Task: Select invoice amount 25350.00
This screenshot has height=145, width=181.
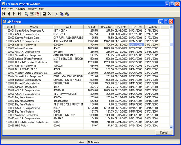Action: (93, 73)
